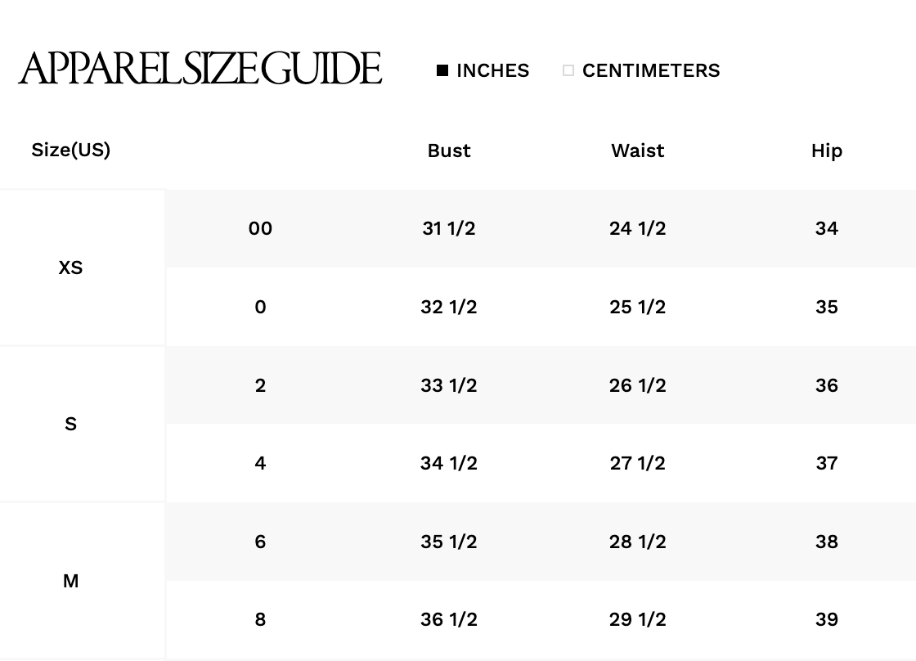
Task: Click the size 6 row number
Action: tap(260, 542)
